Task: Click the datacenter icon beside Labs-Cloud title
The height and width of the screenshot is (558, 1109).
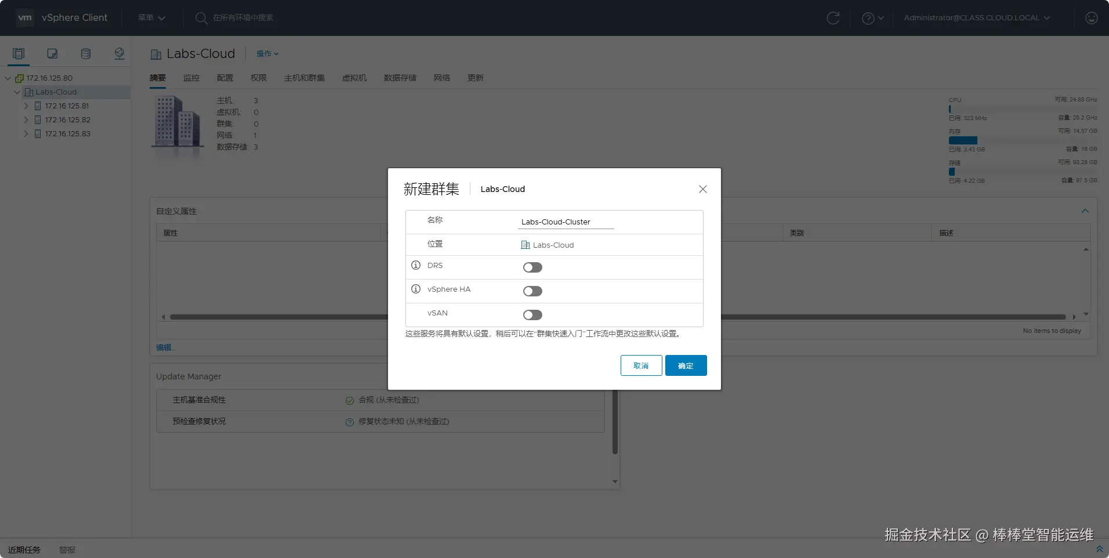Action: coord(156,55)
